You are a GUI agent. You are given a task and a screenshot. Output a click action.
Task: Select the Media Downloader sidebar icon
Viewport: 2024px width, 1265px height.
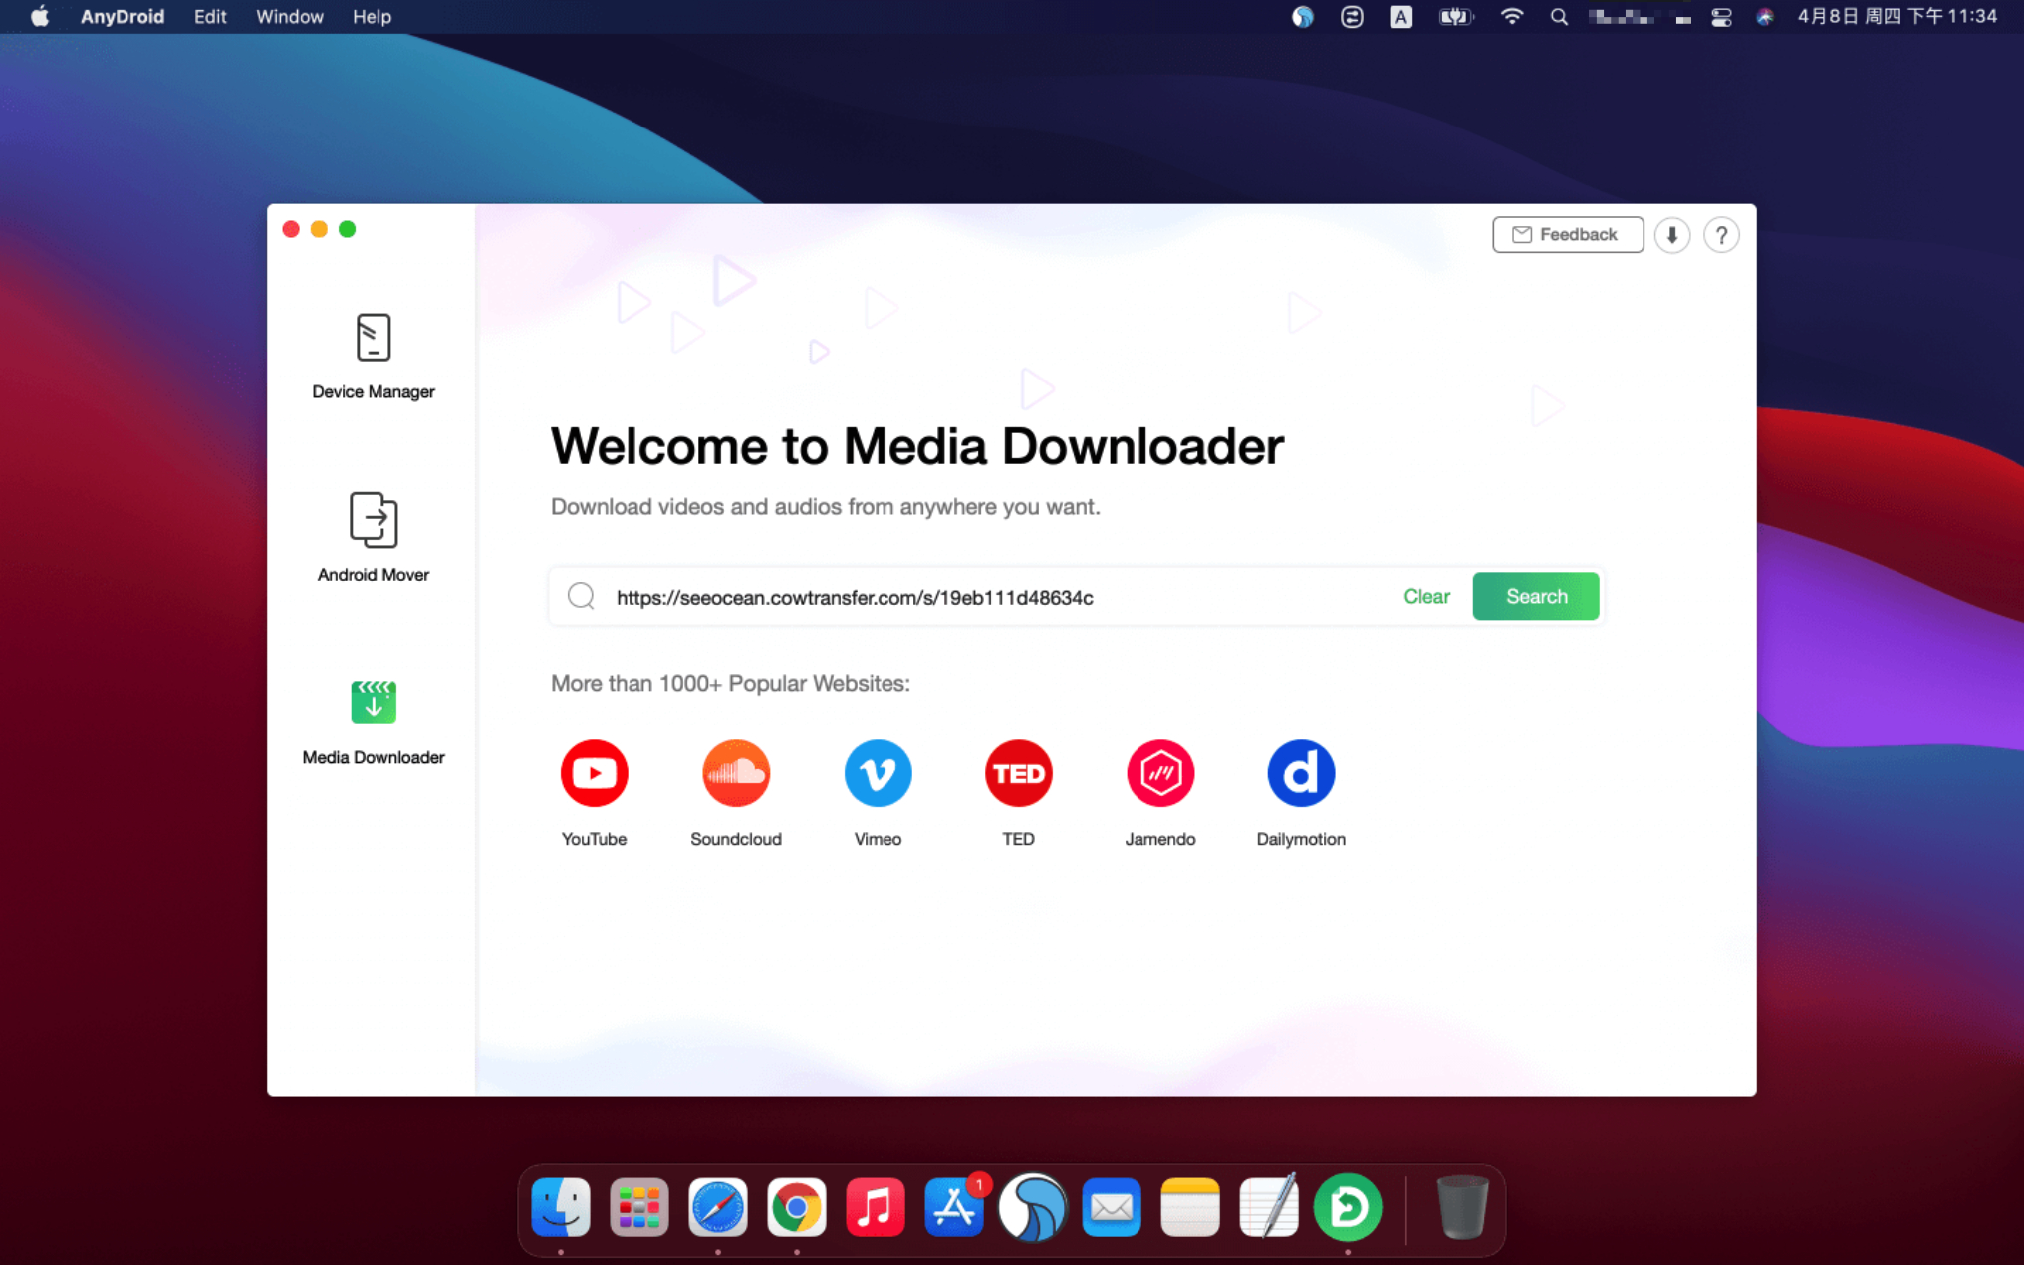point(373,702)
